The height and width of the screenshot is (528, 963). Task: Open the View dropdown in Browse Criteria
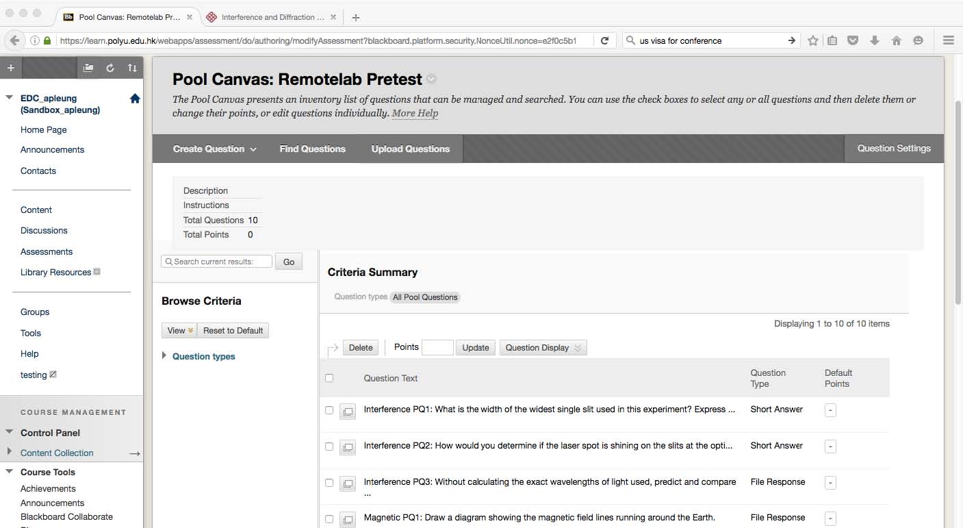(x=179, y=330)
